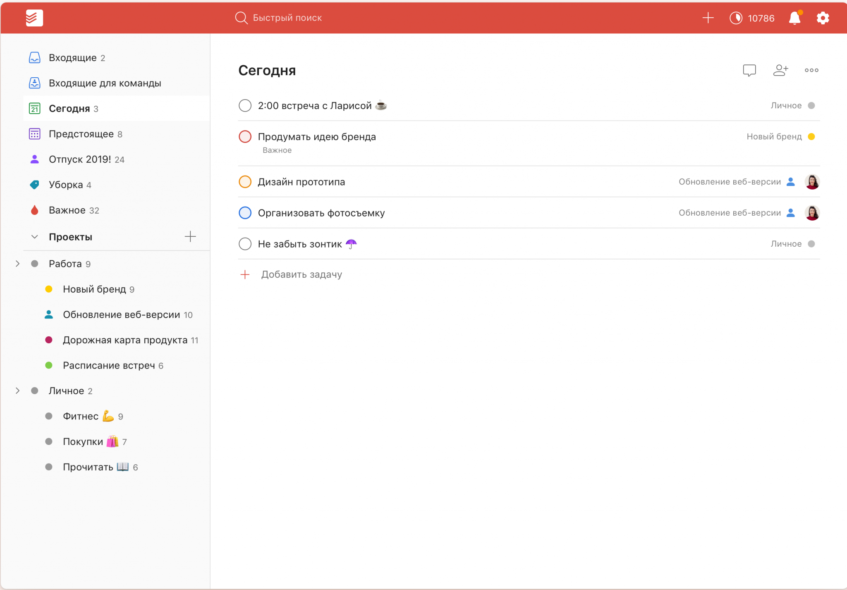
Task: Click the Todoist logo home icon
Action: tap(34, 18)
